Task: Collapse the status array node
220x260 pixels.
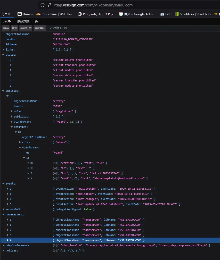Action: (3, 55)
